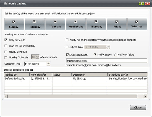This screenshot has width=152, height=117.
Task: Click the Friday day tile label
Action: point(117,26)
